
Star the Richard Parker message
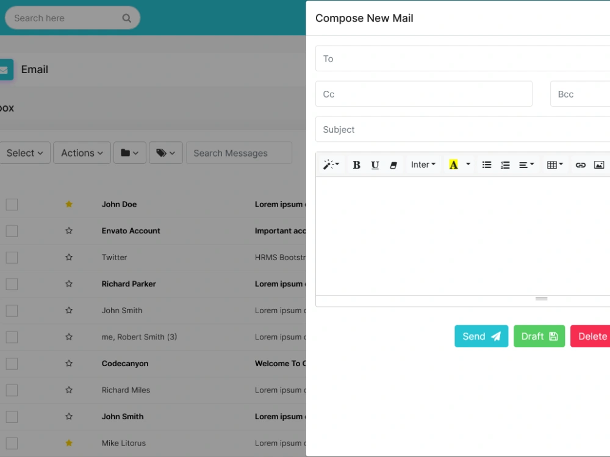pos(69,284)
